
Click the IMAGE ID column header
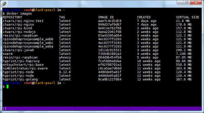coord(106,17)
